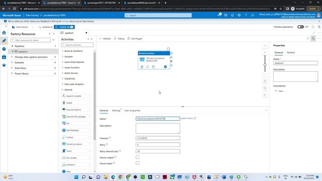Click the Script activity in list
The image size is (322, 181).
[76, 151]
